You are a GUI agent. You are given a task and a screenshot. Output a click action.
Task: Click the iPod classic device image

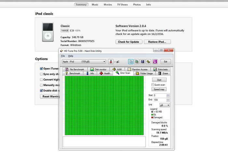[48, 32]
